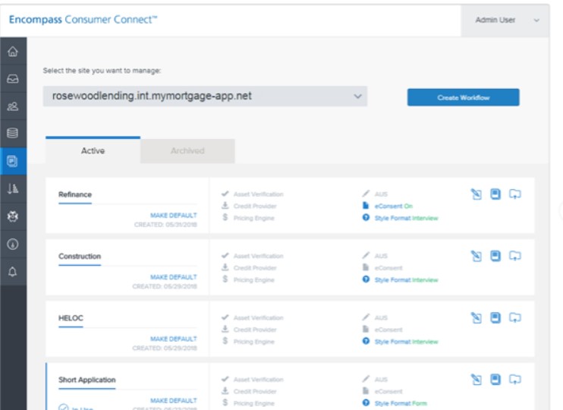Open the sidebar icon below workflows

click(x=13, y=188)
